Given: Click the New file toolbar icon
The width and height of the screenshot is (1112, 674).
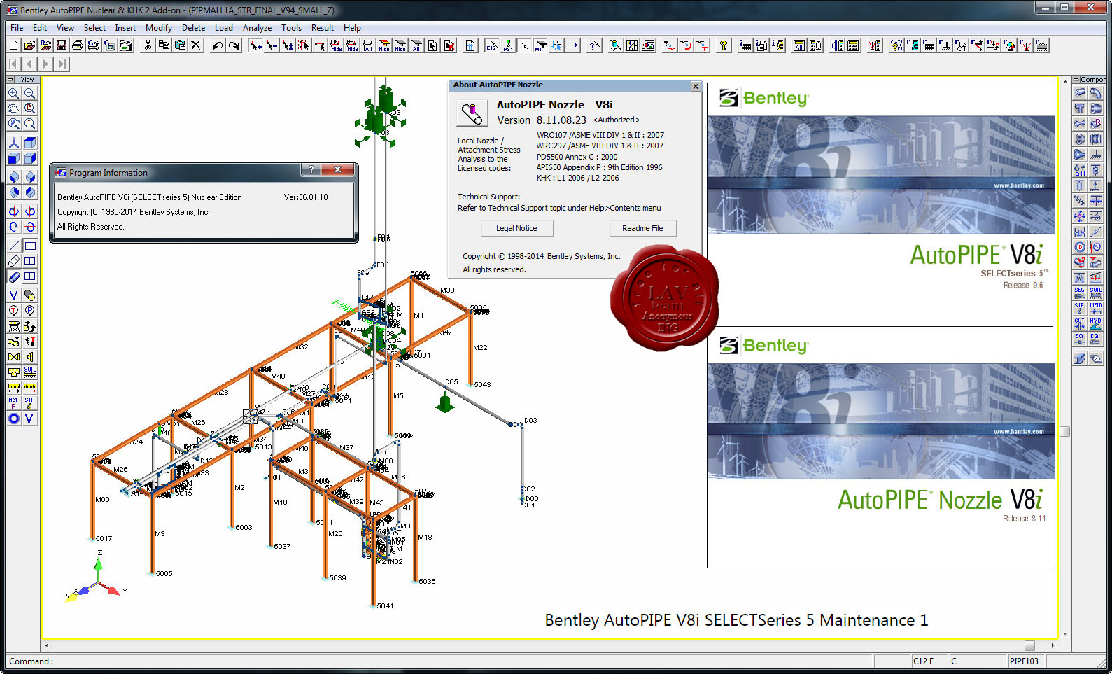Looking at the screenshot, I should coord(14,45).
